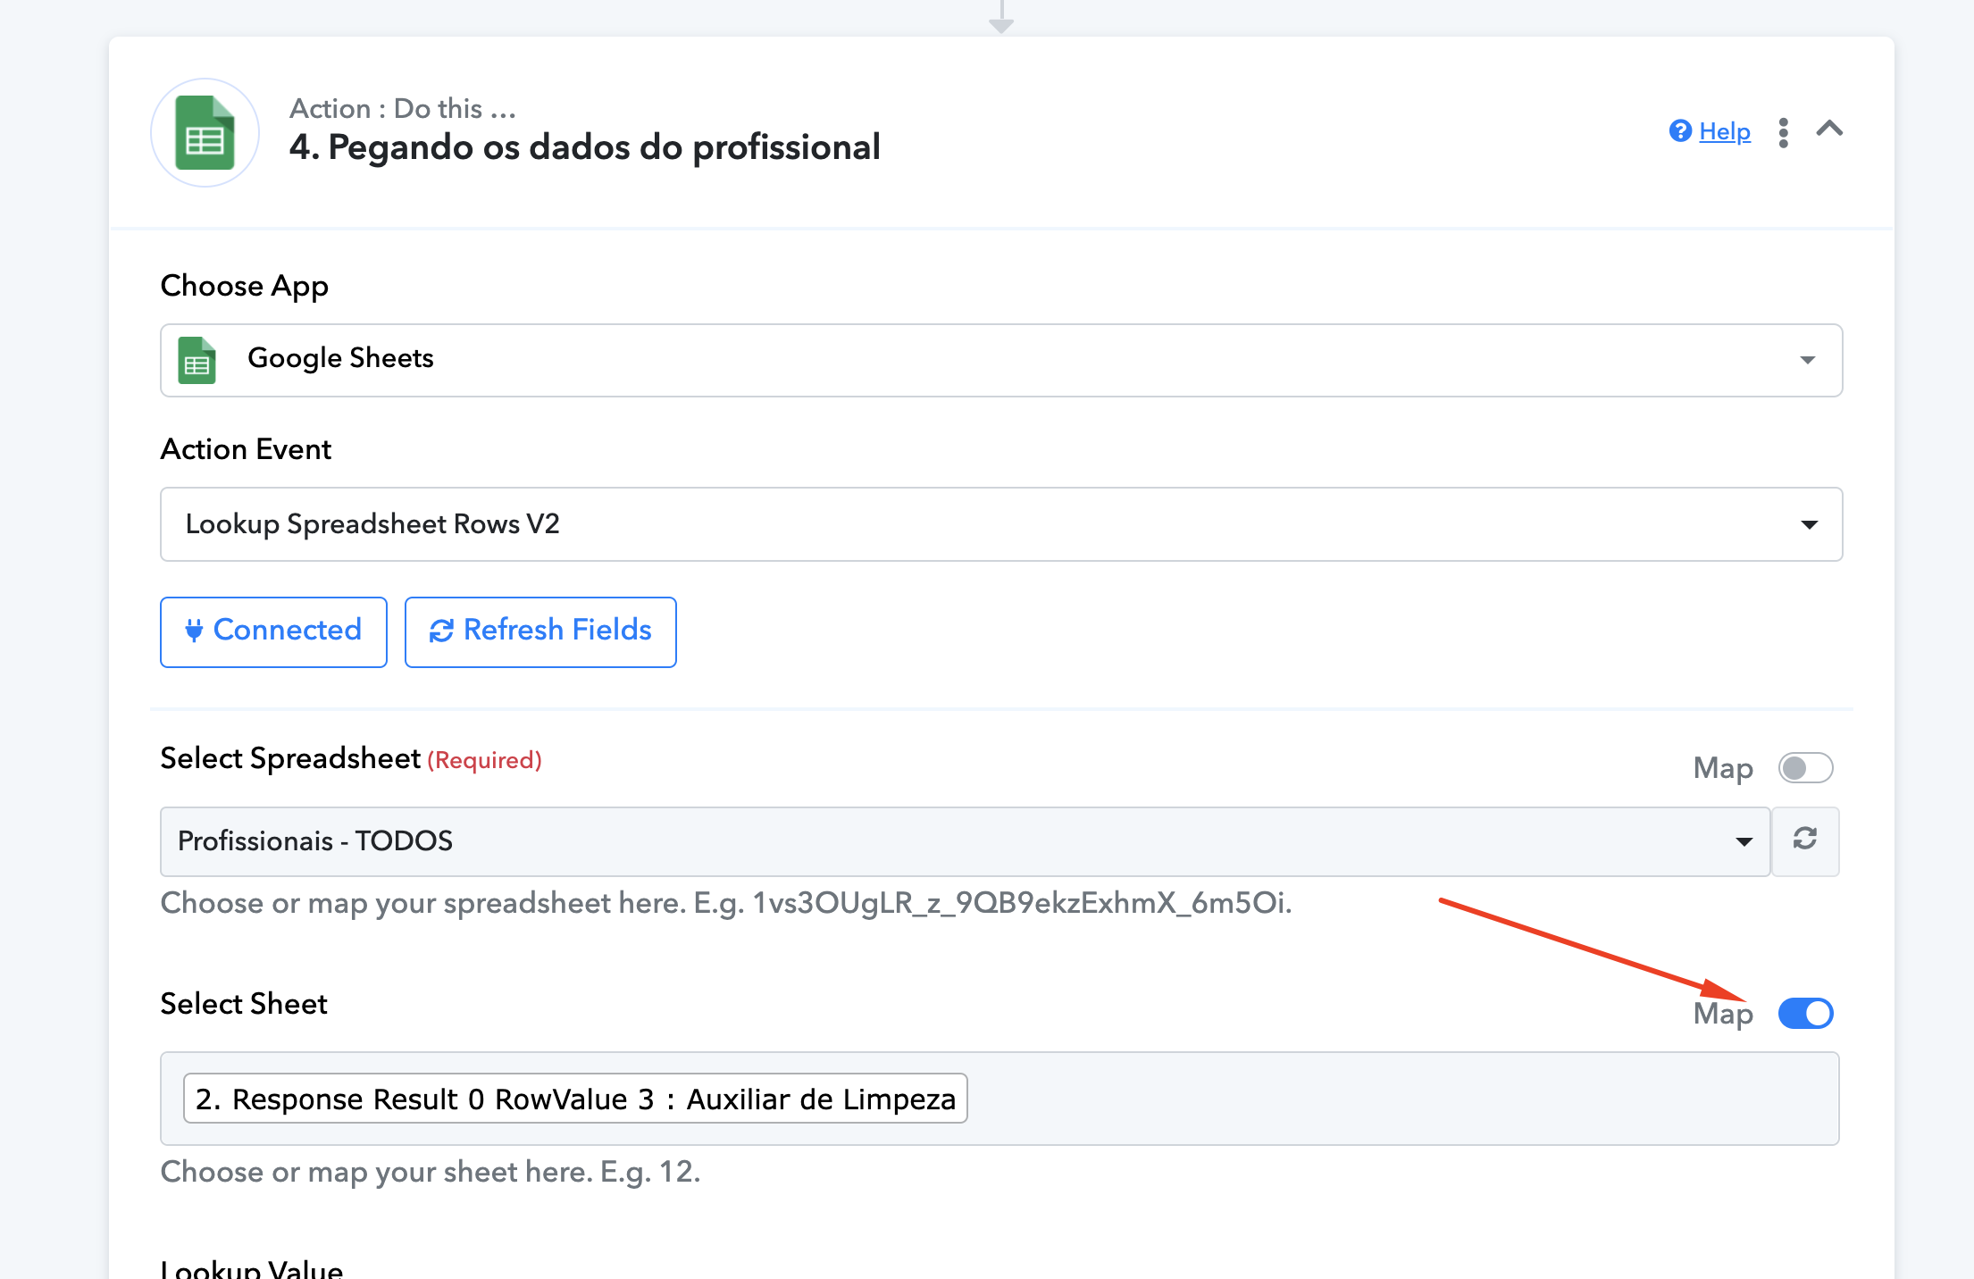
Task: Click the Select Spreadsheet (Required) label
Action: click(351, 758)
